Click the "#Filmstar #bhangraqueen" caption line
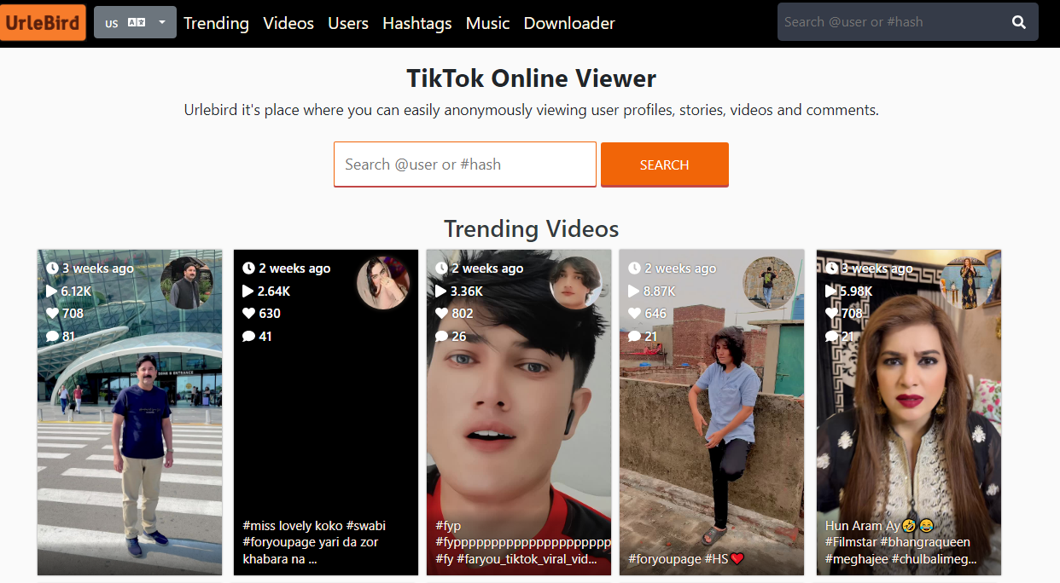This screenshot has width=1060, height=583. (898, 542)
